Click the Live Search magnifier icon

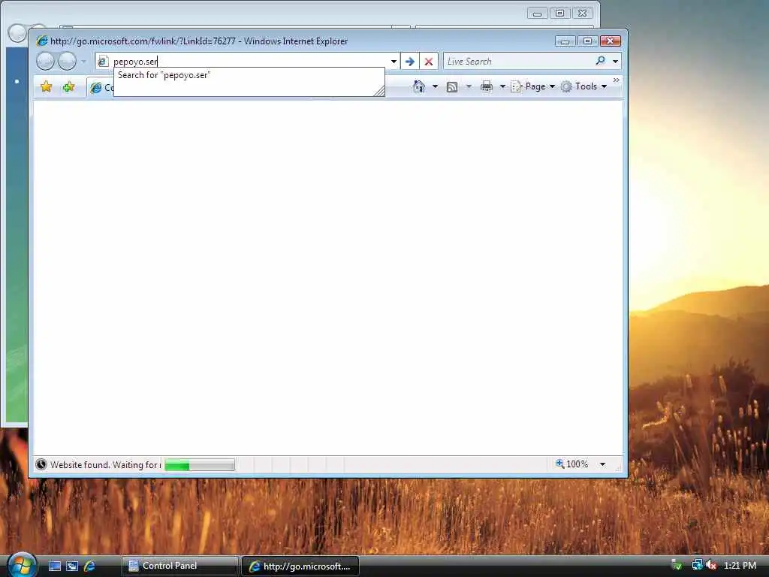600,61
